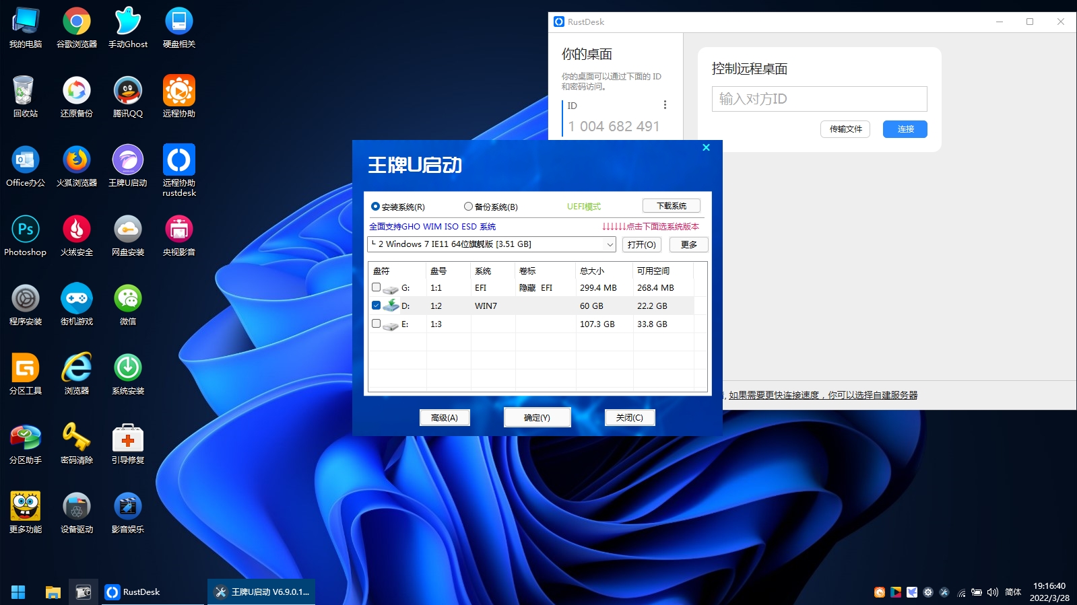Open 浏览器 Internet Explorer icon
The width and height of the screenshot is (1077, 605).
pos(77,375)
